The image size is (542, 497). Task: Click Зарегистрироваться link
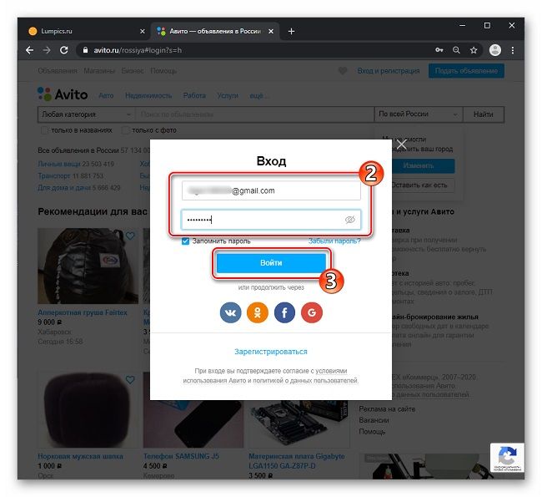pos(271,352)
